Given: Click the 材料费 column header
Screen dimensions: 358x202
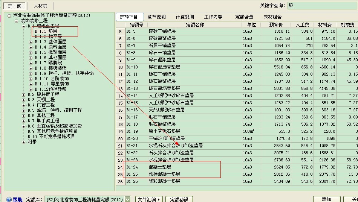Looking at the screenshot, I should 325,24.
